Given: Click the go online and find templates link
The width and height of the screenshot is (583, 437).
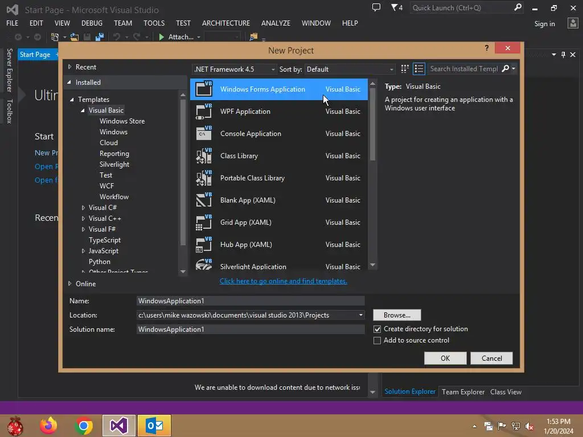Looking at the screenshot, I should click(284, 281).
